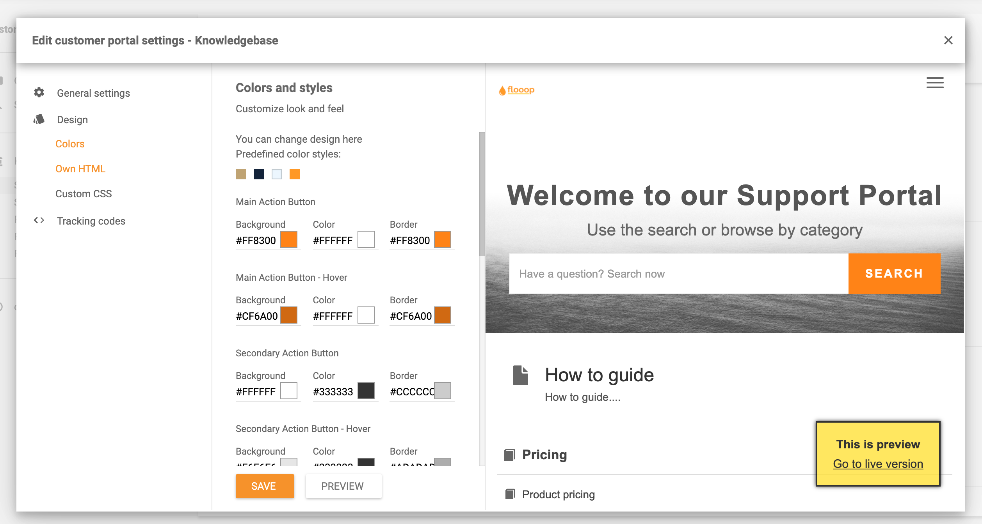
Task: Open Colors settings section
Action: 71,143
